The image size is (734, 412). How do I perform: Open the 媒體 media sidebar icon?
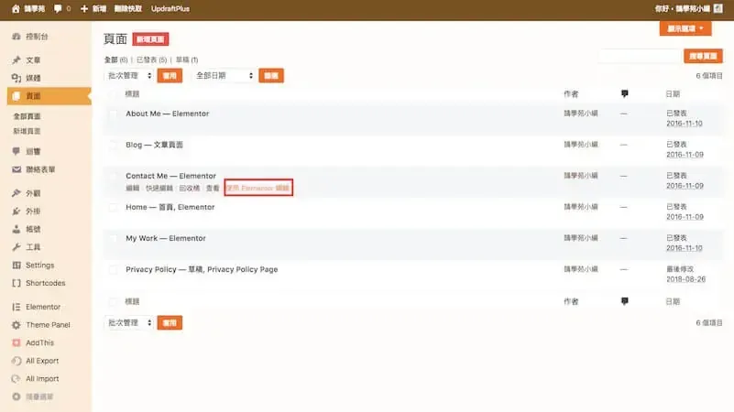point(16,78)
